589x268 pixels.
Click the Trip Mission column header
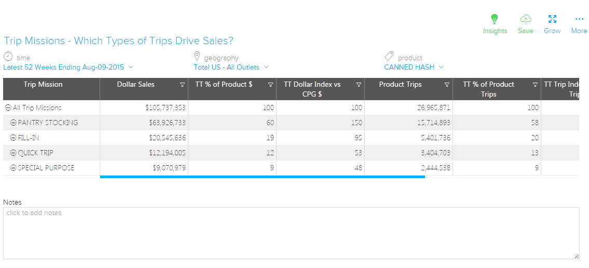point(43,85)
